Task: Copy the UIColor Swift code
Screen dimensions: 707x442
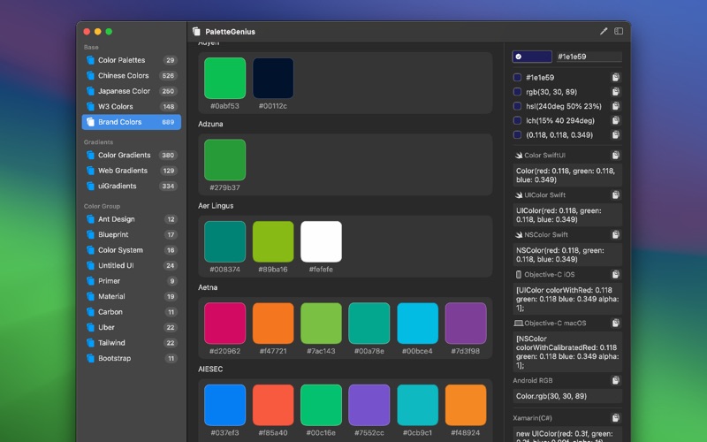Action: 615,194
